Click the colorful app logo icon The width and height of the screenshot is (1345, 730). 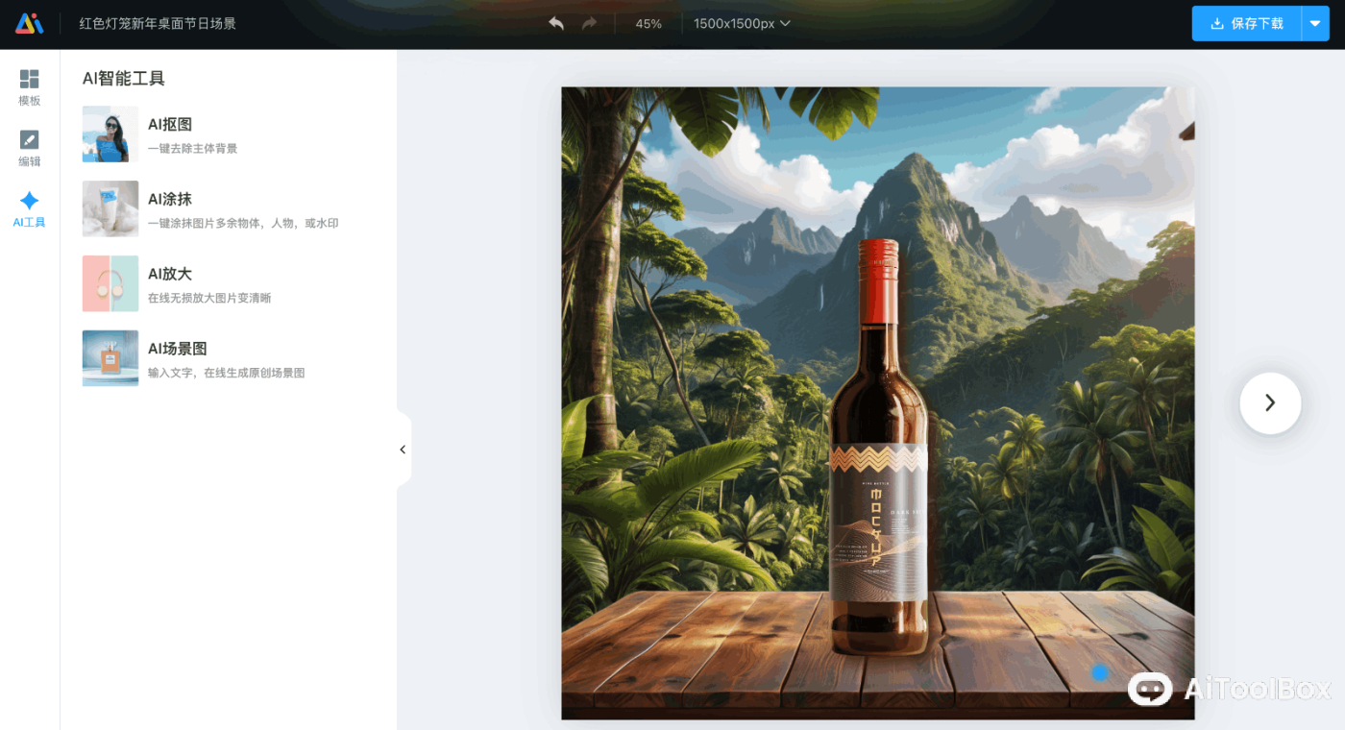pyautogui.click(x=29, y=24)
